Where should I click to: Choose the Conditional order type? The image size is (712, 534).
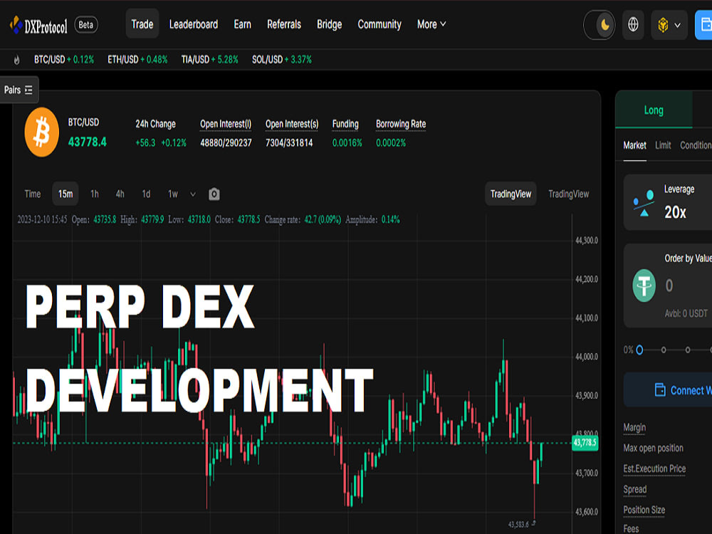click(x=696, y=145)
